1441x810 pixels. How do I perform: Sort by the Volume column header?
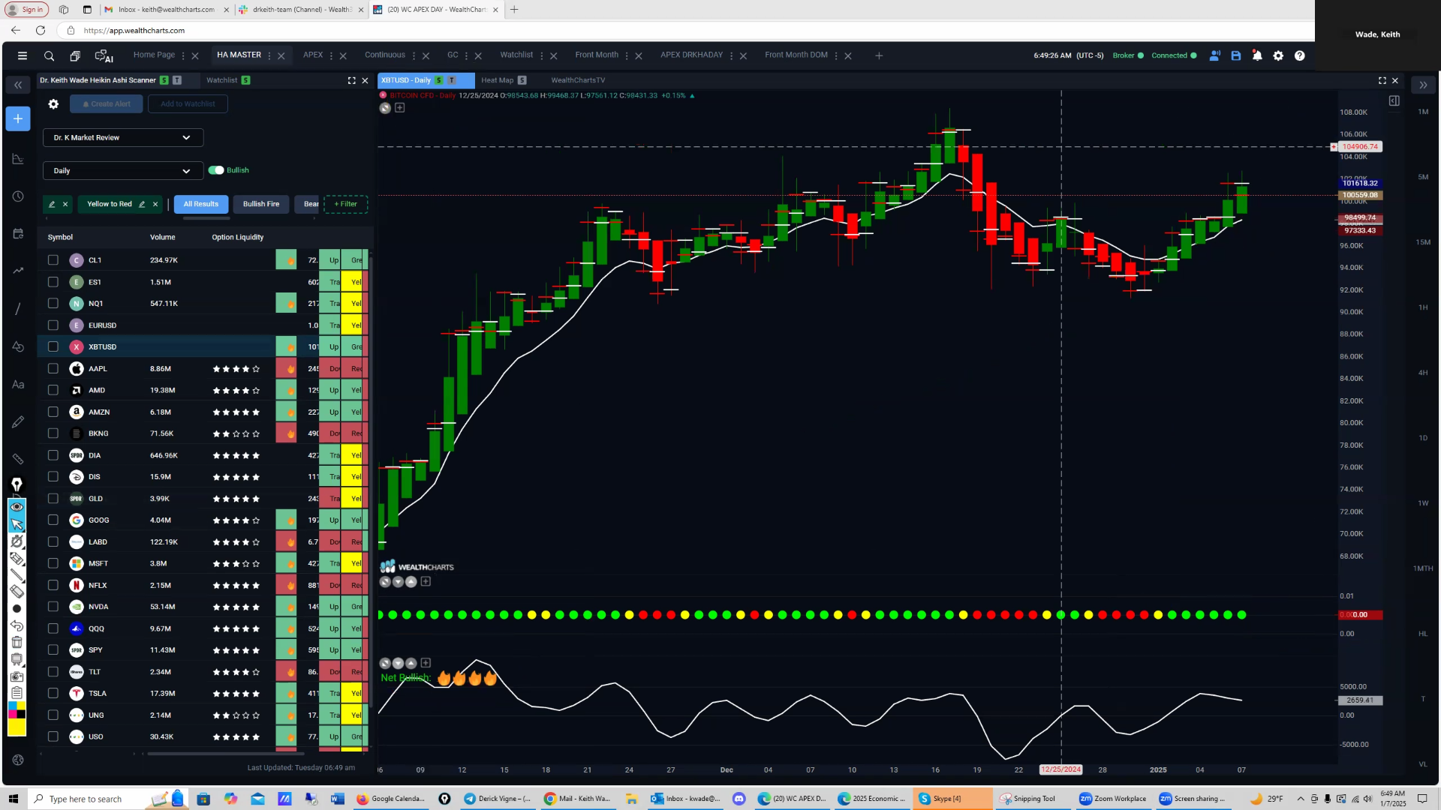coord(163,237)
